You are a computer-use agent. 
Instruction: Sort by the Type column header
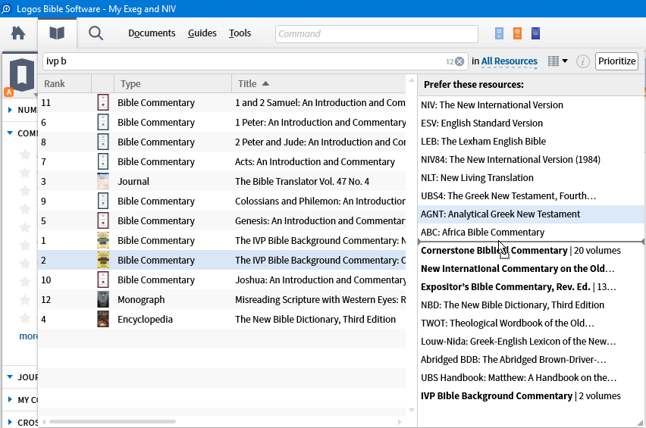point(173,83)
